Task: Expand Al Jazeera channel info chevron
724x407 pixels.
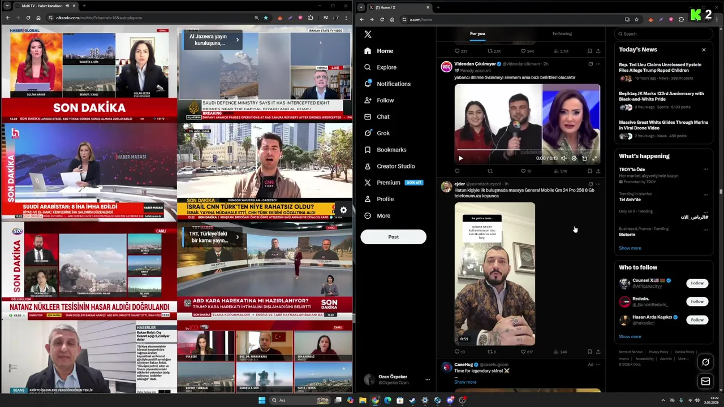Action: click(x=237, y=40)
